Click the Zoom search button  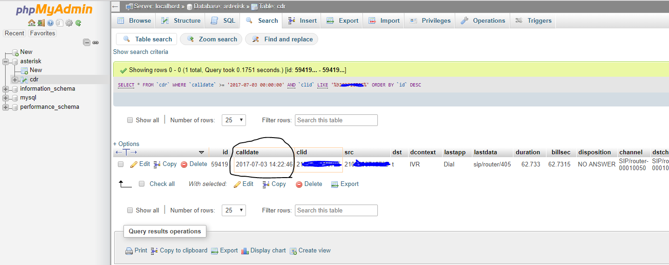(212, 39)
